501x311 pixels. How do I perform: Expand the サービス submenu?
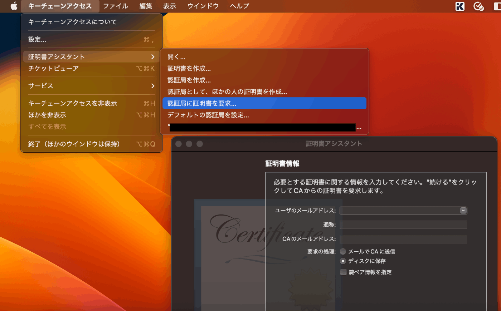(92, 86)
